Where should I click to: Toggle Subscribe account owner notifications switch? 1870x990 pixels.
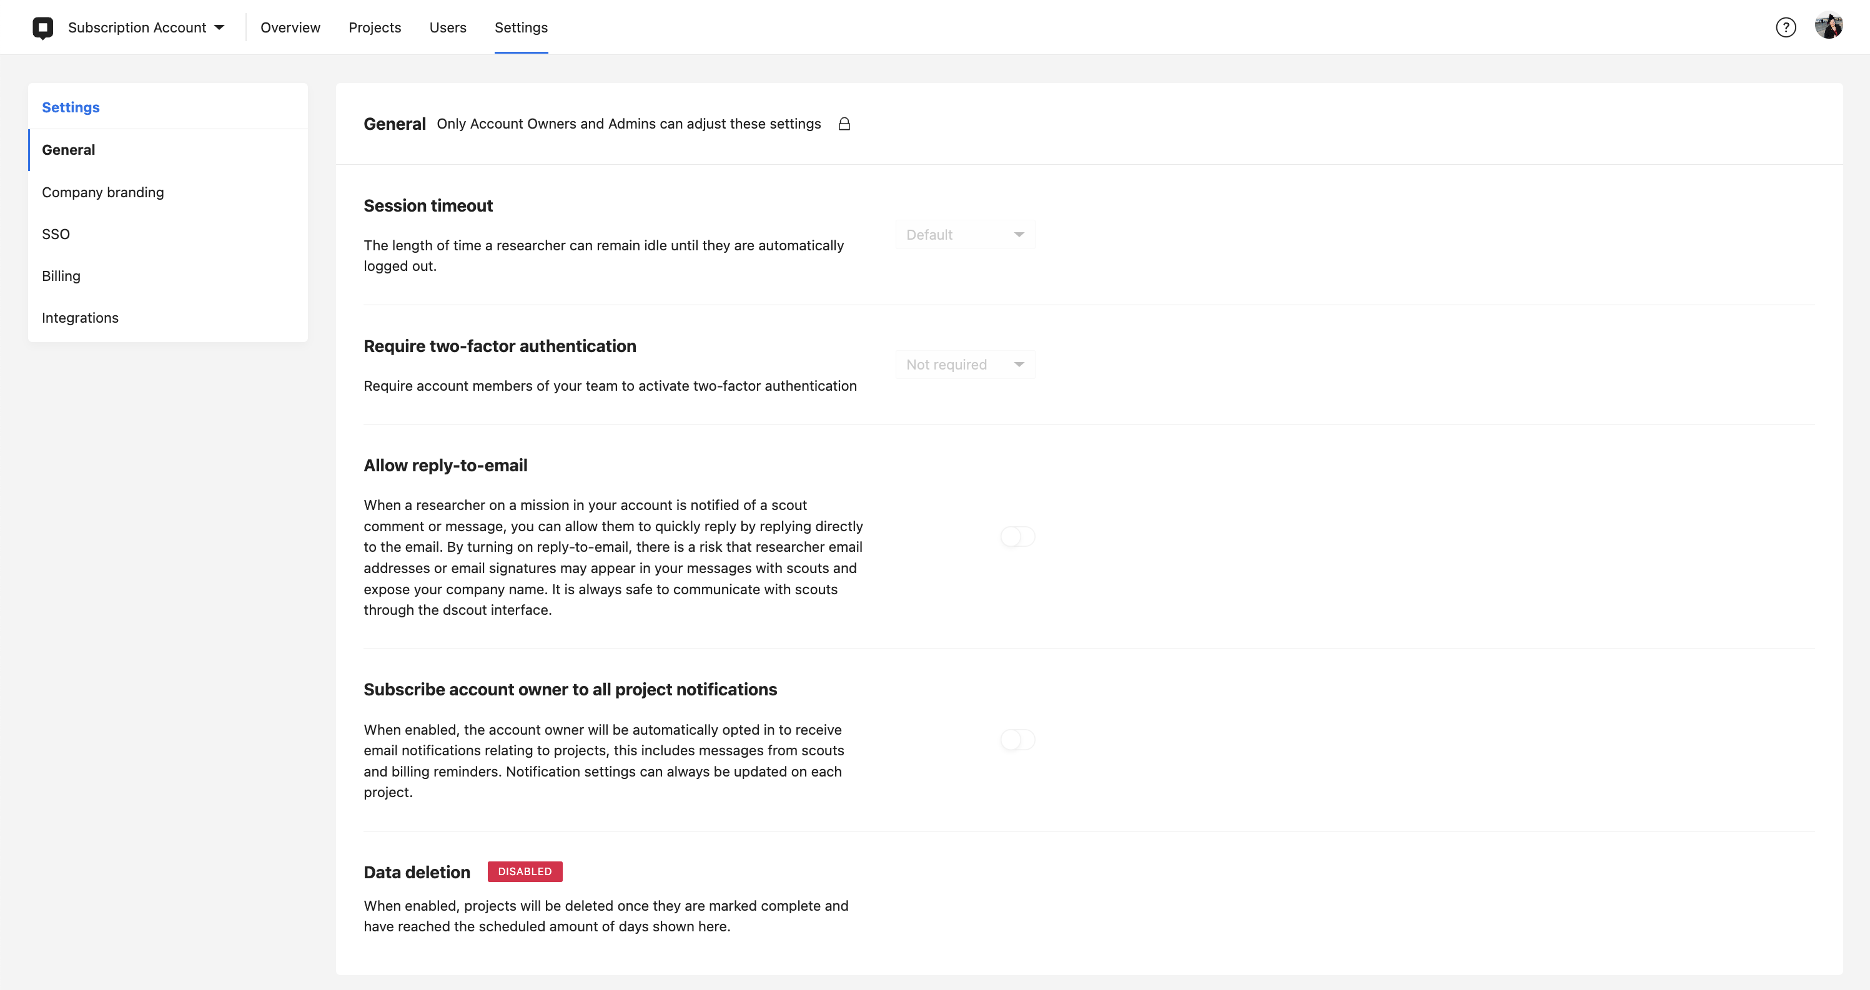tap(1017, 740)
